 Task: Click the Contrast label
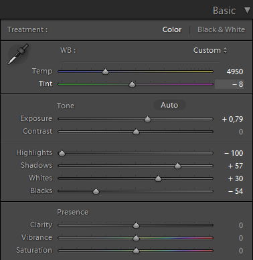[37, 131]
